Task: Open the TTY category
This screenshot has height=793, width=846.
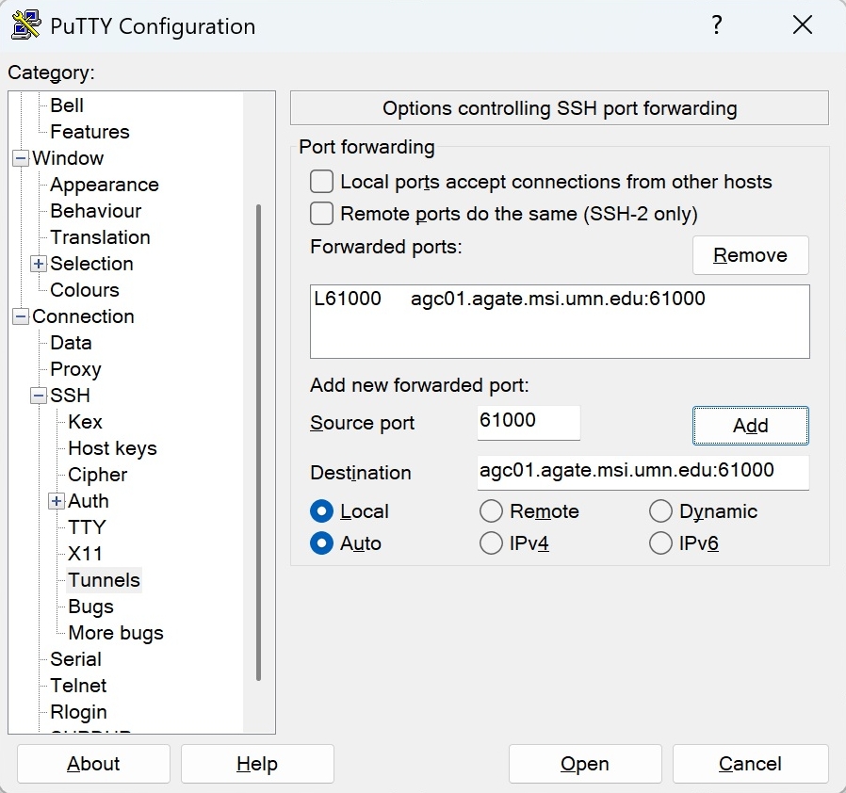Action: pyautogui.click(x=88, y=527)
